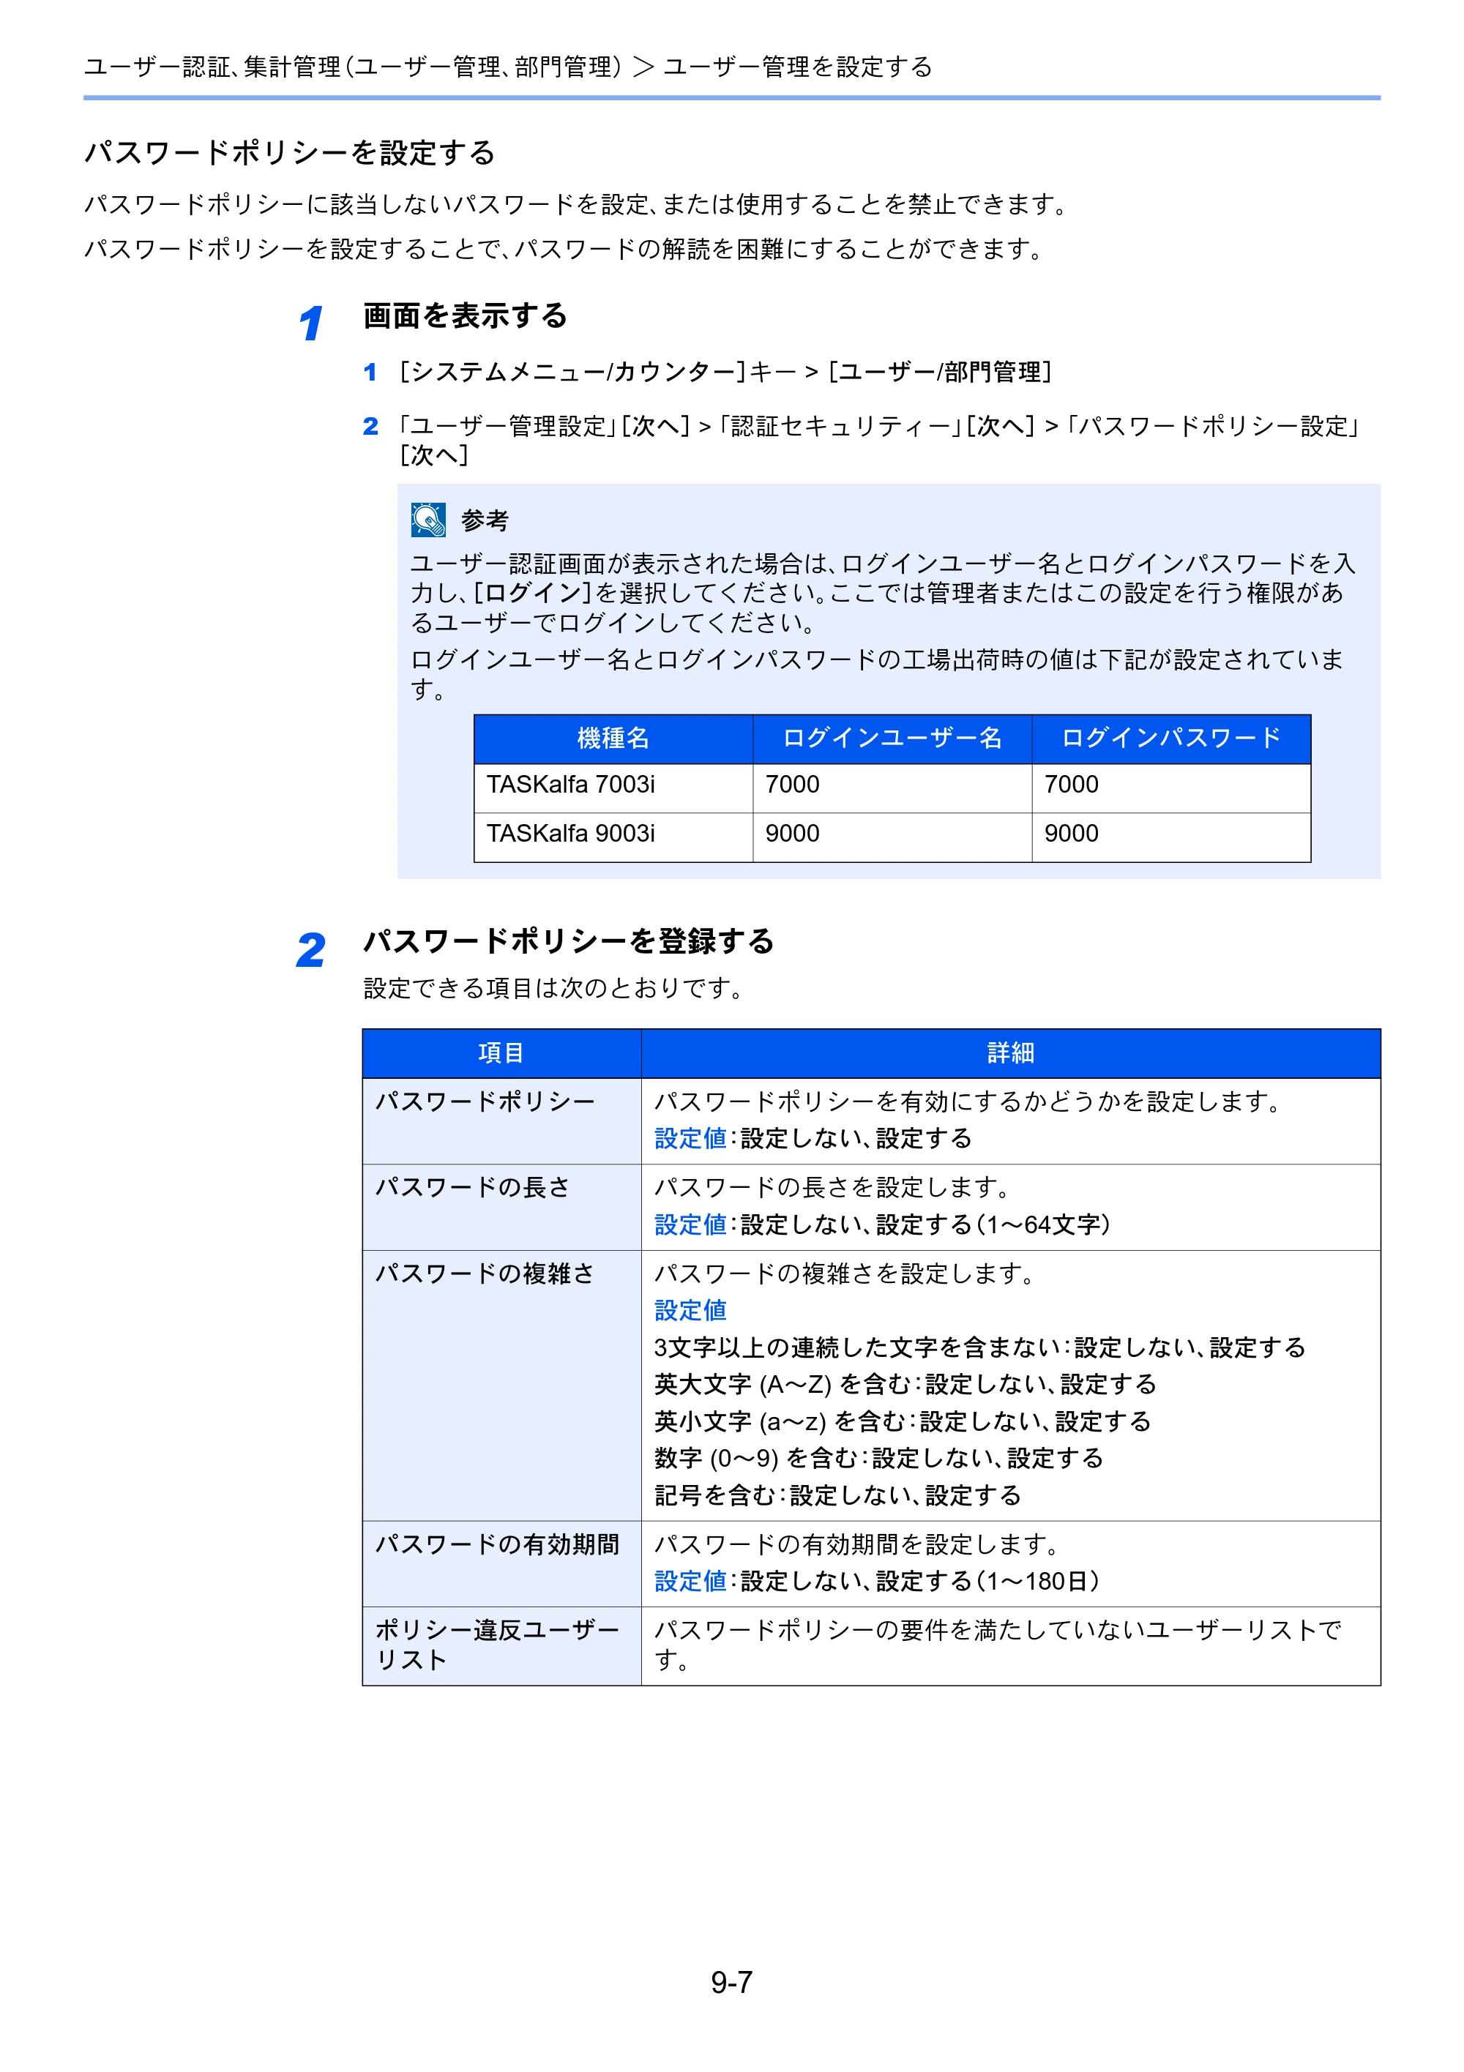Click the 参考 note lightbulb icon
1464x2072 pixels.
coord(427,519)
